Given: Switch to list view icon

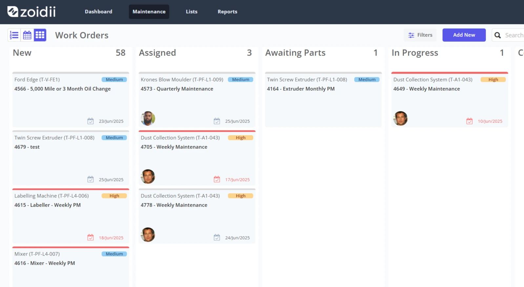Looking at the screenshot, I should click(14, 35).
